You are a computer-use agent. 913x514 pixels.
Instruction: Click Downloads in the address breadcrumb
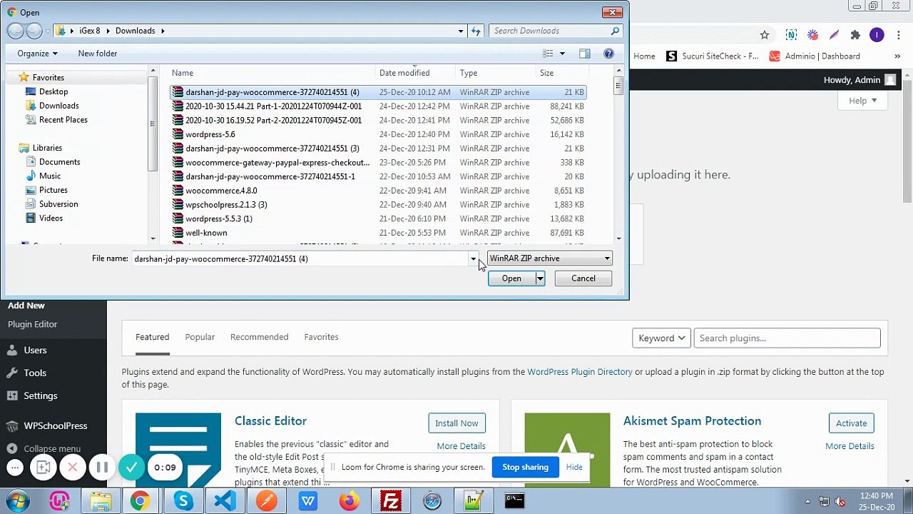(135, 31)
